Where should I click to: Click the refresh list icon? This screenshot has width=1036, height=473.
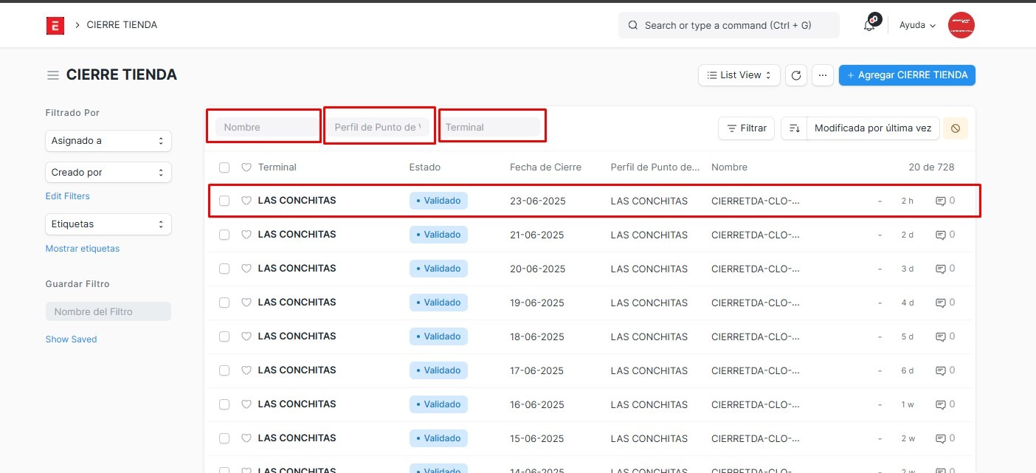(x=795, y=75)
